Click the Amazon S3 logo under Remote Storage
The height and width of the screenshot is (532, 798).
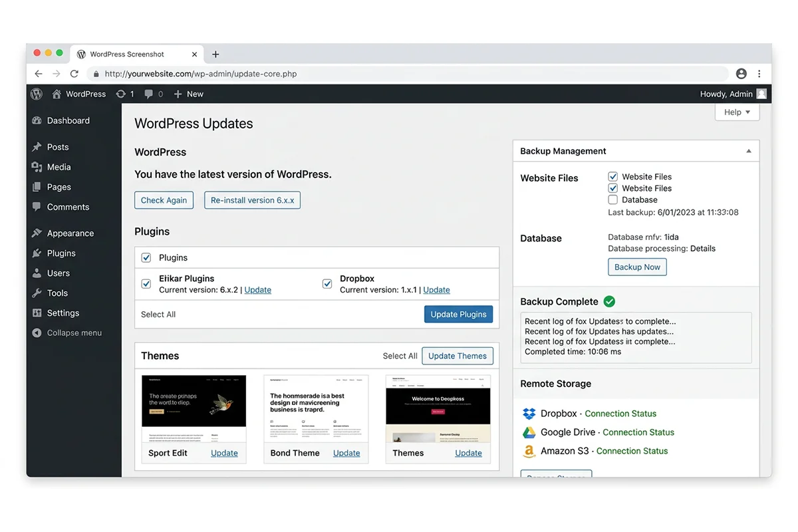[x=529, y=451]
